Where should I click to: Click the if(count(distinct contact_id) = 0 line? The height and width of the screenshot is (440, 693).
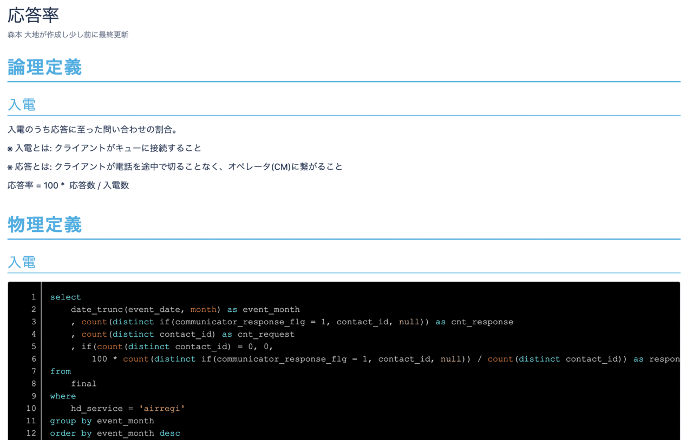point(172,347)
